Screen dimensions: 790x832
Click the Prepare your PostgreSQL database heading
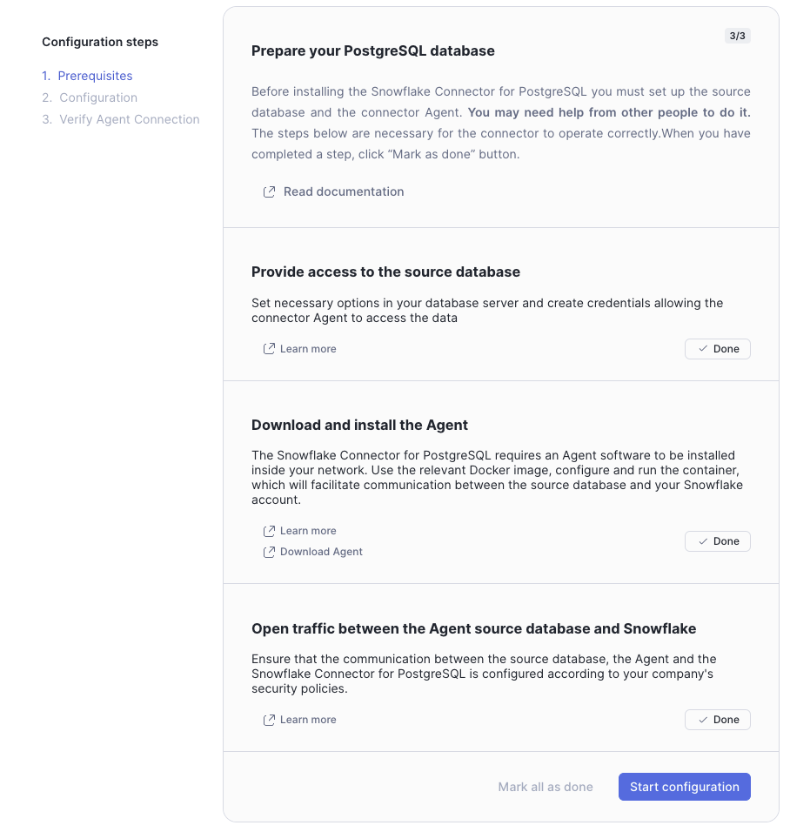click(x=372, y=50)
